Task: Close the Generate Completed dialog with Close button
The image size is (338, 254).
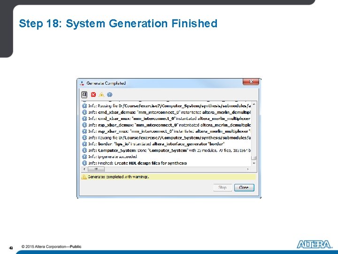Action: click(244, 188)
